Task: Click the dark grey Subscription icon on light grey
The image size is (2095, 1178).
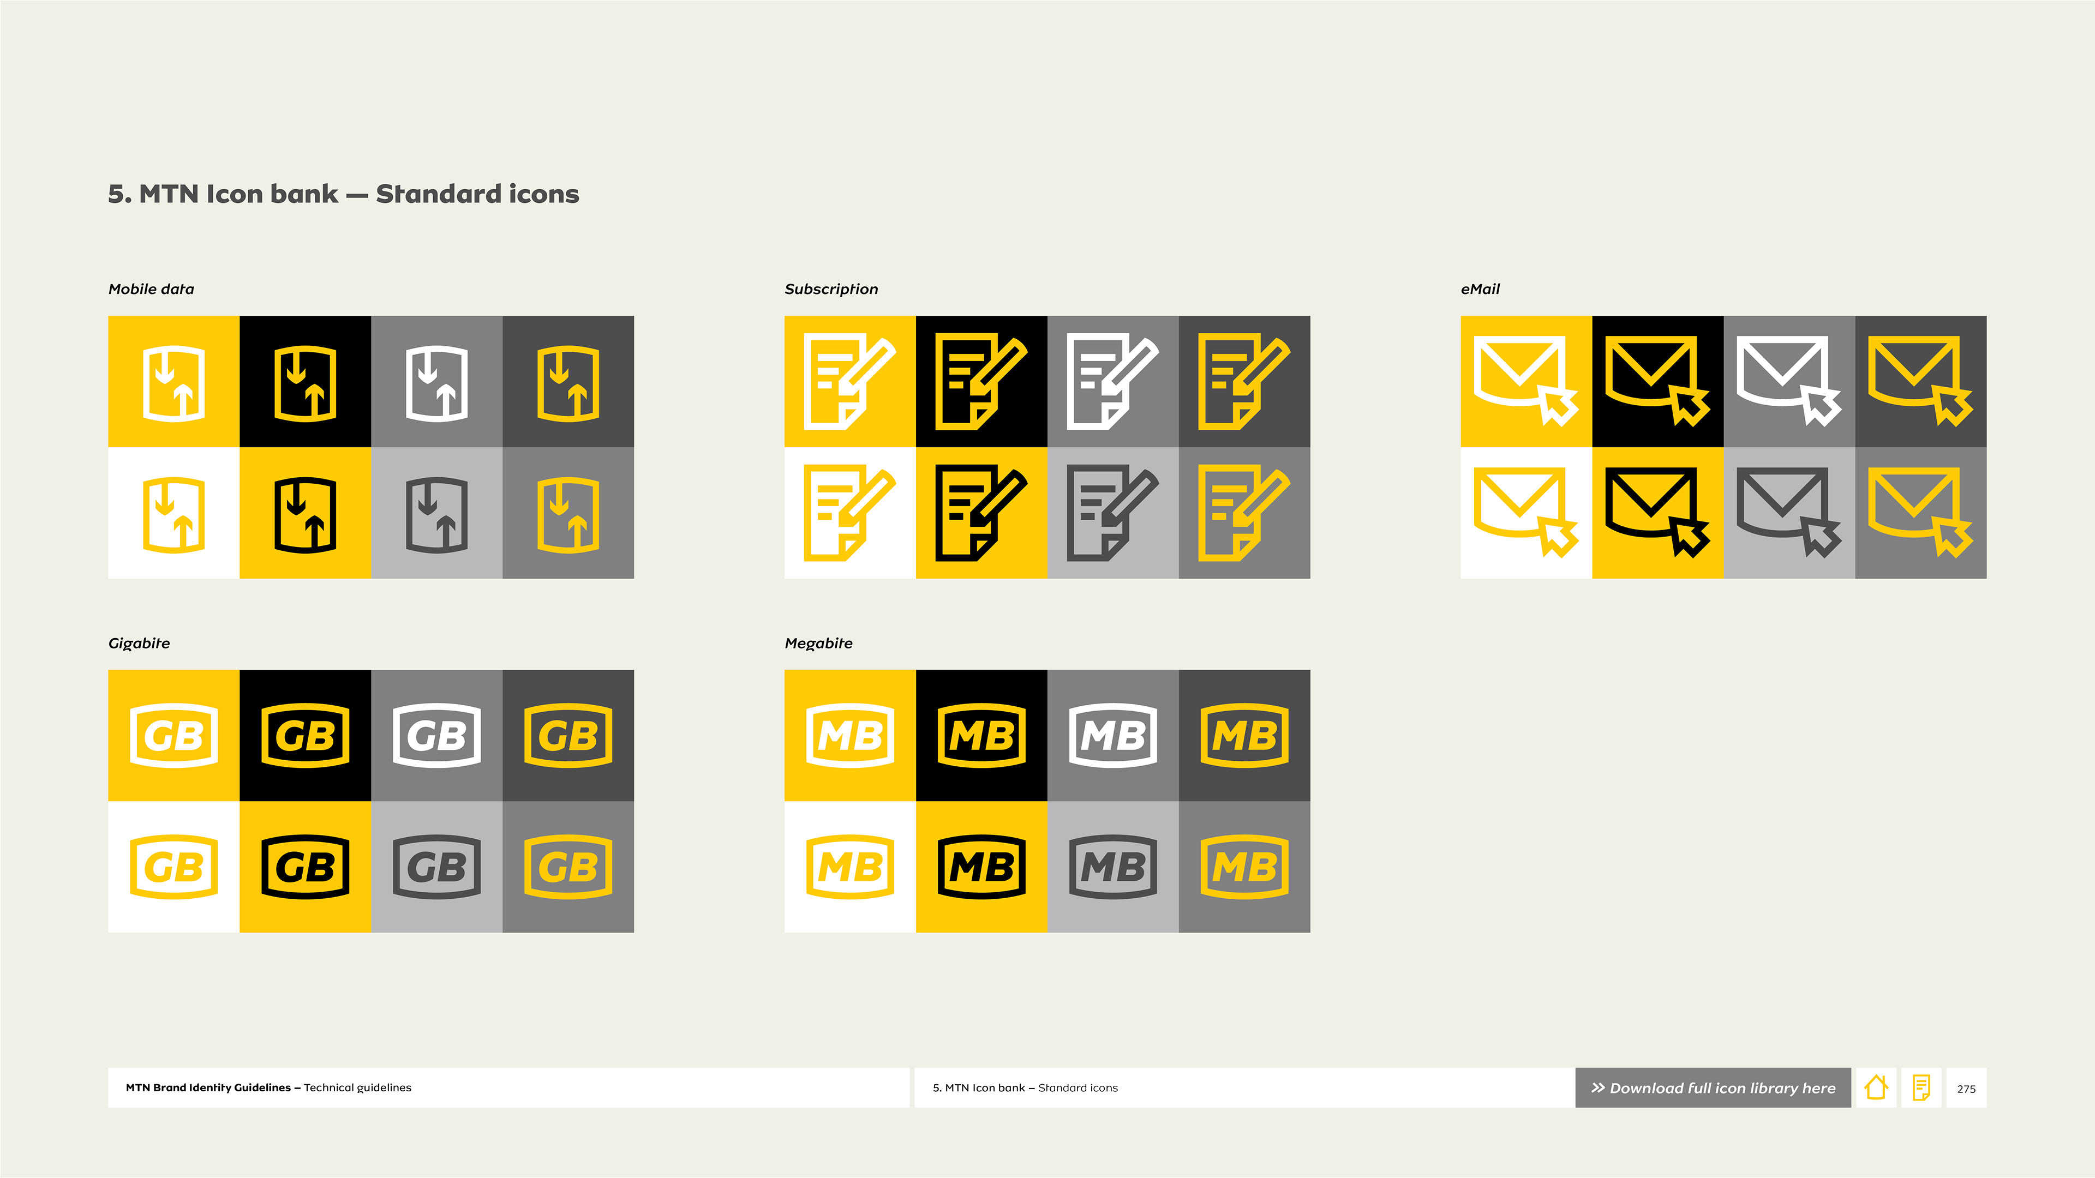Action: point(1112,513)
